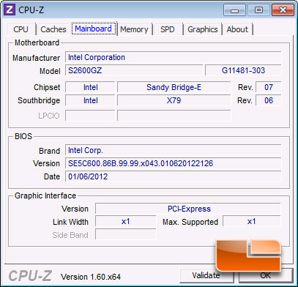The width and height of the screenshot is (298, 287).
Task: Click the BIOS Date field 01/06/2012
Action: click(174, 176)
